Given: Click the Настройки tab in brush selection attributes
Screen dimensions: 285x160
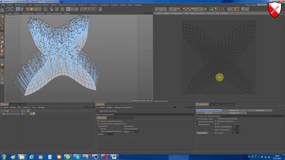Looking at the screenshot, I should tap(102, 118).
